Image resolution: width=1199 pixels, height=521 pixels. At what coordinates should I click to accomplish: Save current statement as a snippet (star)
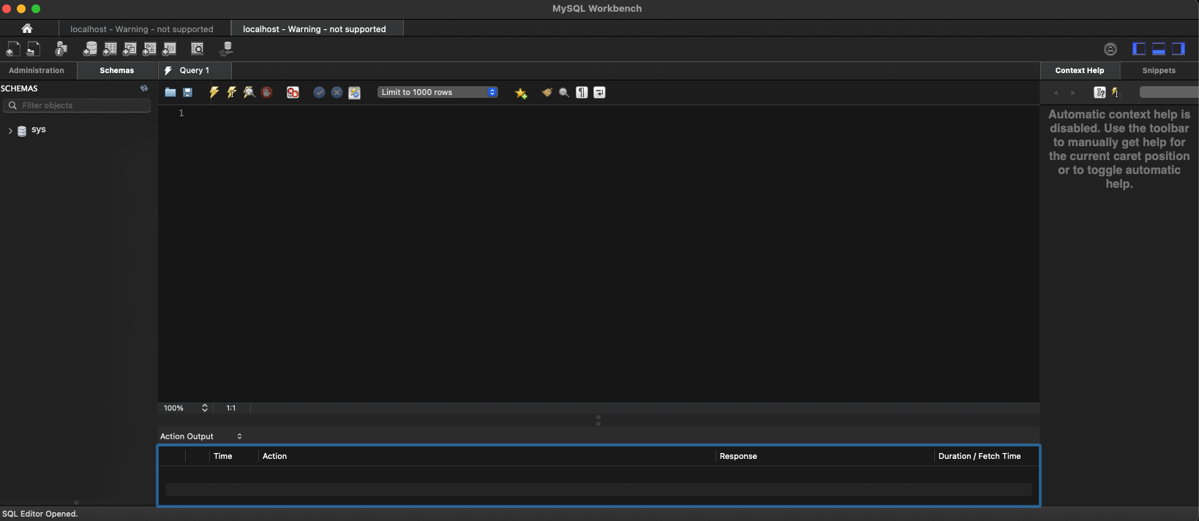(x=521, y=93)
